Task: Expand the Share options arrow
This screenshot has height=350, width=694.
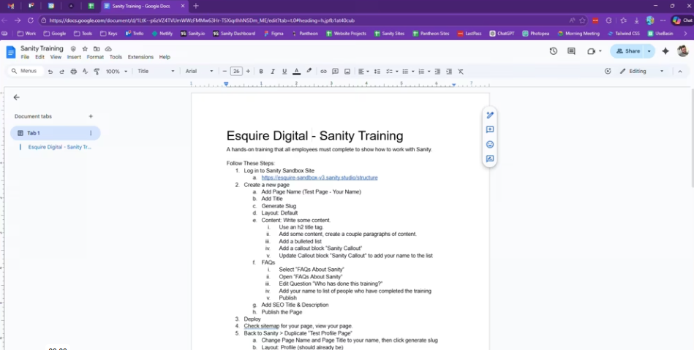Action: [x=649, y=51]
